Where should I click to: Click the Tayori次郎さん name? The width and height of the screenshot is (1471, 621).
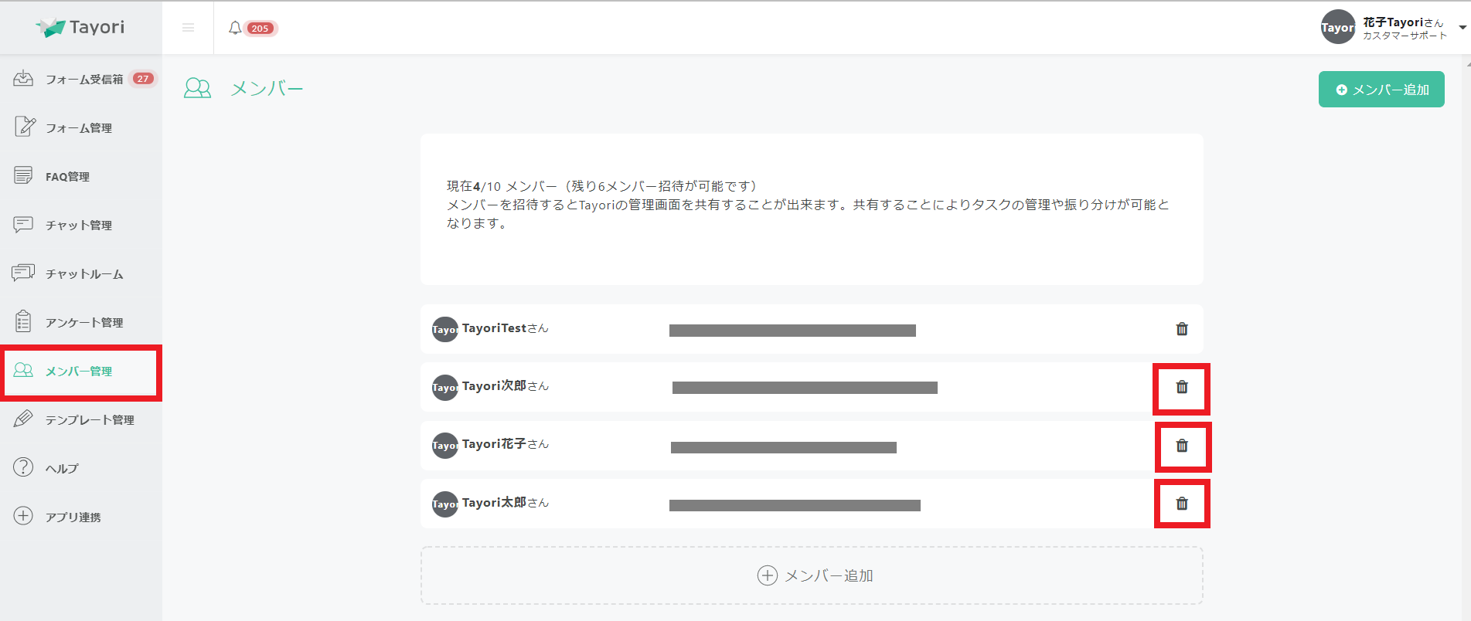[x=506, y=386]
